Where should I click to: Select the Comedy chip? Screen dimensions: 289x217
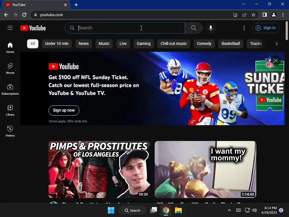[204, 44]
